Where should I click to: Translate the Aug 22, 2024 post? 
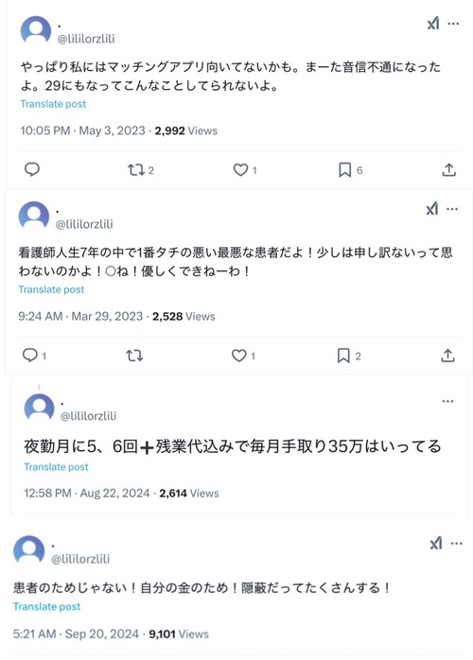(x=56, y=467)
